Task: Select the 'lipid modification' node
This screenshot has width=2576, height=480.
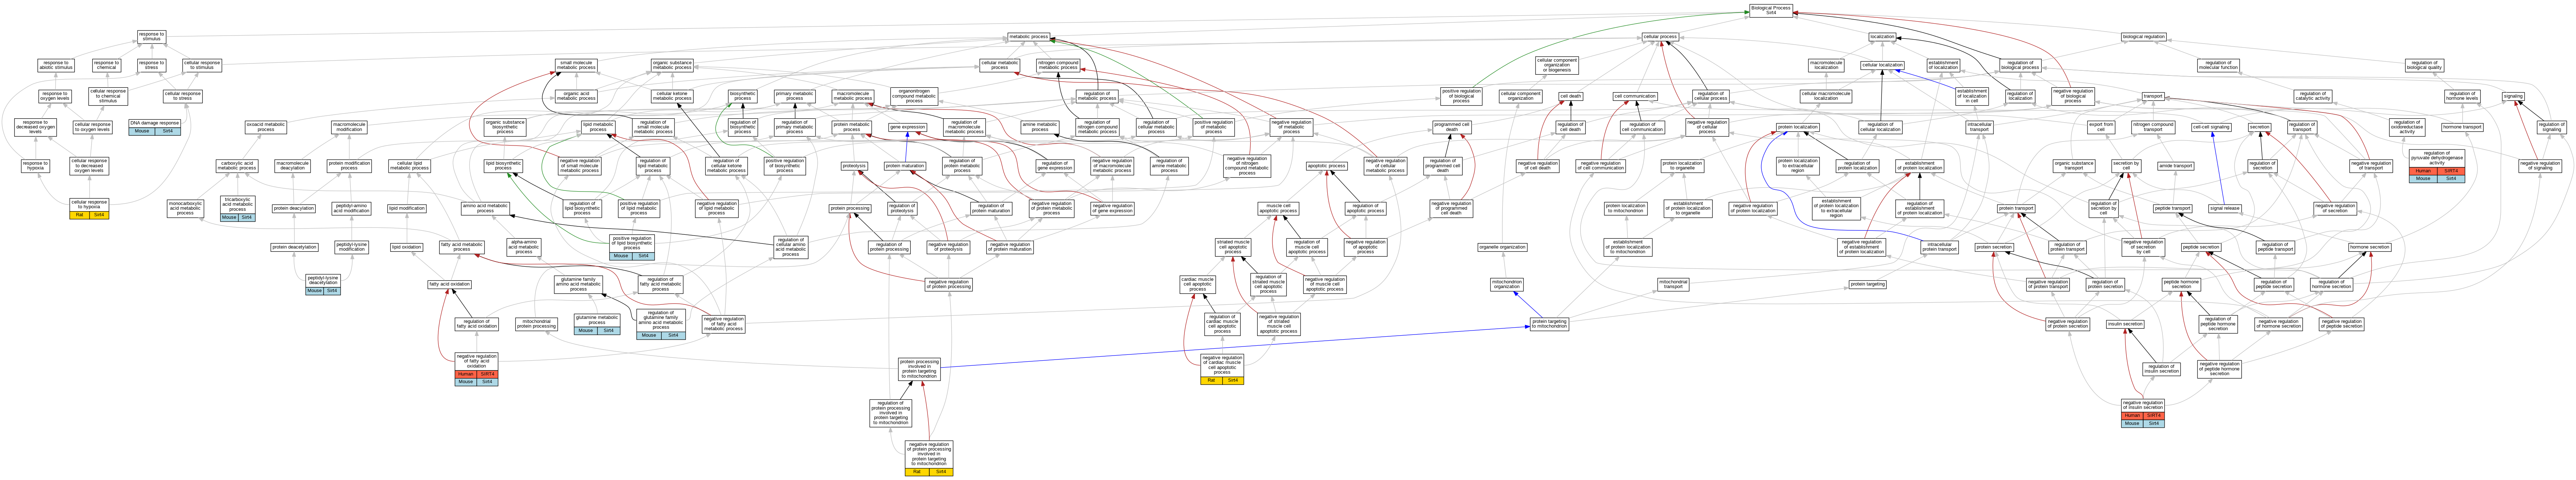Action: click(x=407, y=209)
